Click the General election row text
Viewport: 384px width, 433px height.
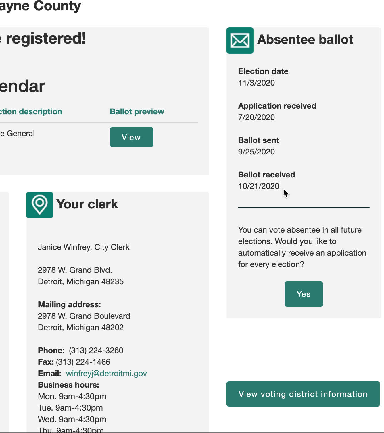click(x=18, y=134)
